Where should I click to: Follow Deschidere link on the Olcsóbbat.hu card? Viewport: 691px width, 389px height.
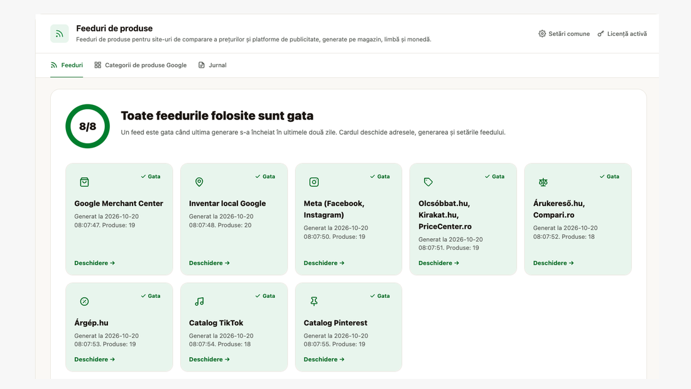[x=438, y=263]
